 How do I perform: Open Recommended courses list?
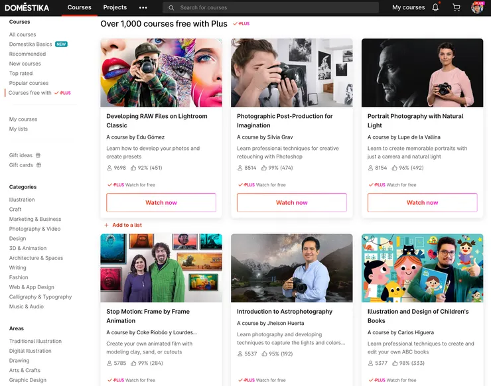click(28, 54)
